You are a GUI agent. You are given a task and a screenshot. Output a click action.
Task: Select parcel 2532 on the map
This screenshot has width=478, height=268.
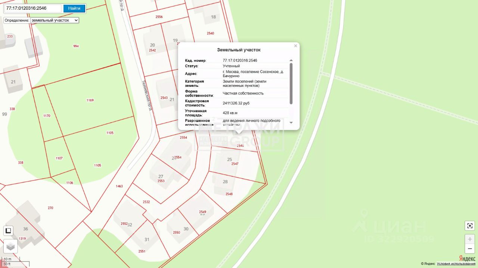point(146,202)
